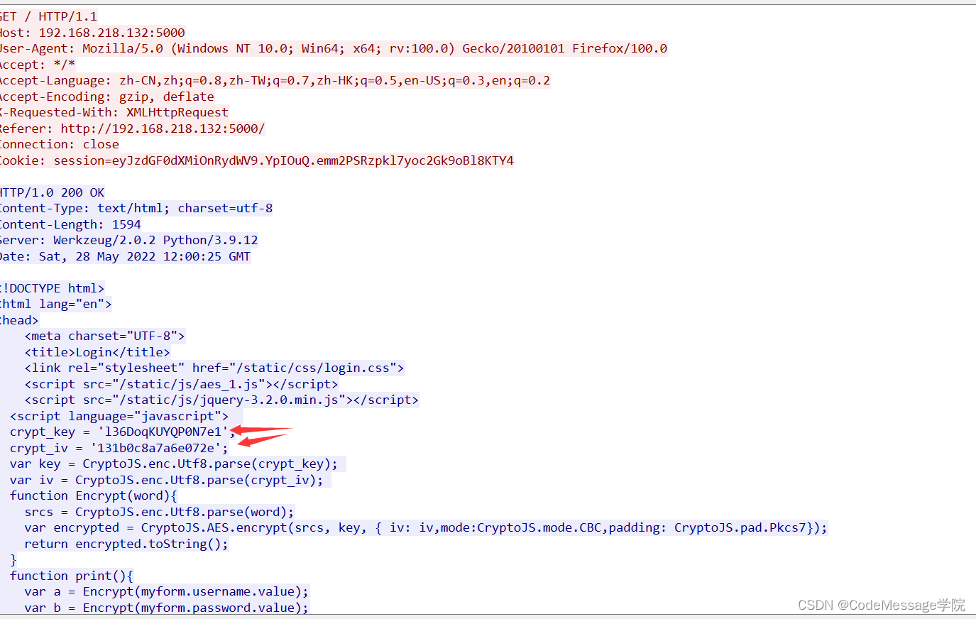Click the User-Agent Mozilla/5.0 line
The width and height of the screenshot is (976, 619).
pyautogui.click(x=334, y=48)
